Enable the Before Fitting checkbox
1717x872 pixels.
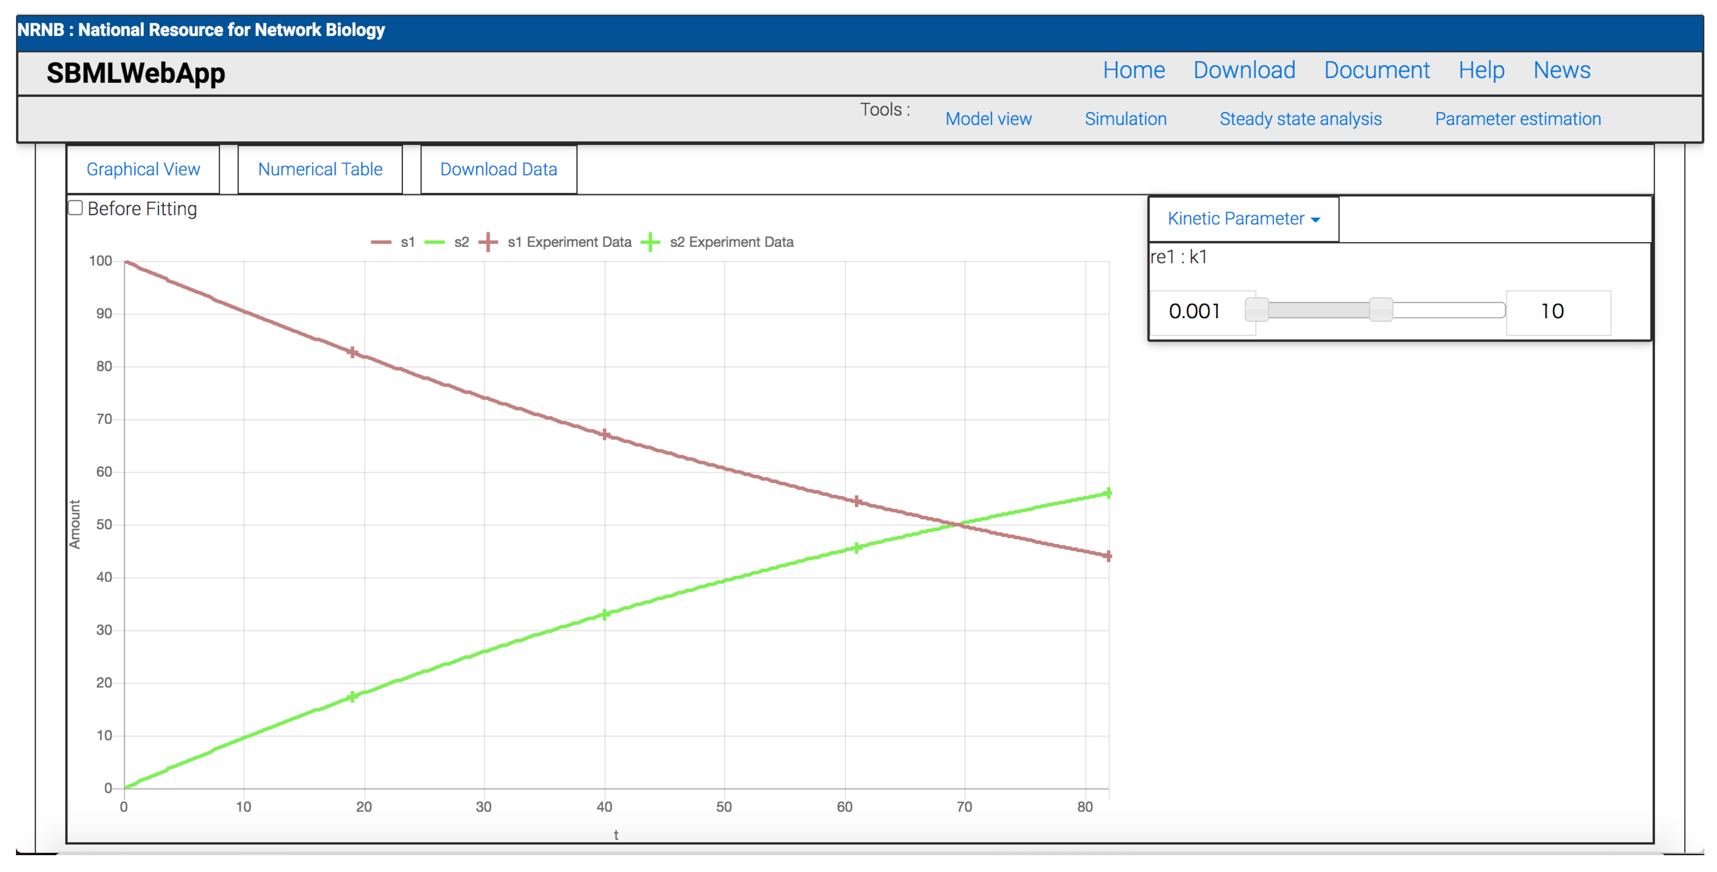pos(76,209)
